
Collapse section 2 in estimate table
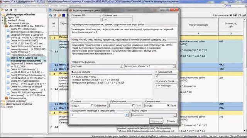51,74
